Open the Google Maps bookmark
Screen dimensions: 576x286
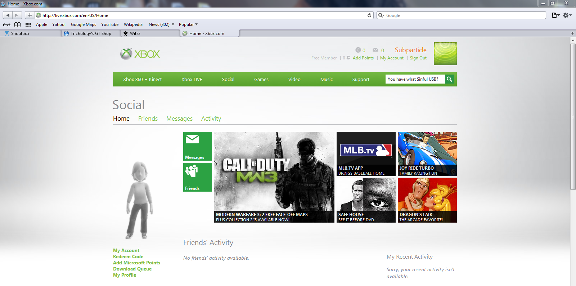[84, 24]
